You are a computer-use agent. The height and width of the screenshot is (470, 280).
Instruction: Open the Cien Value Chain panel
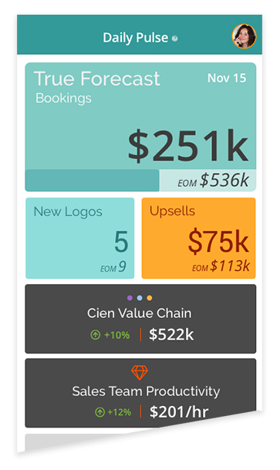pyautogui.click(x=140, y=319)
